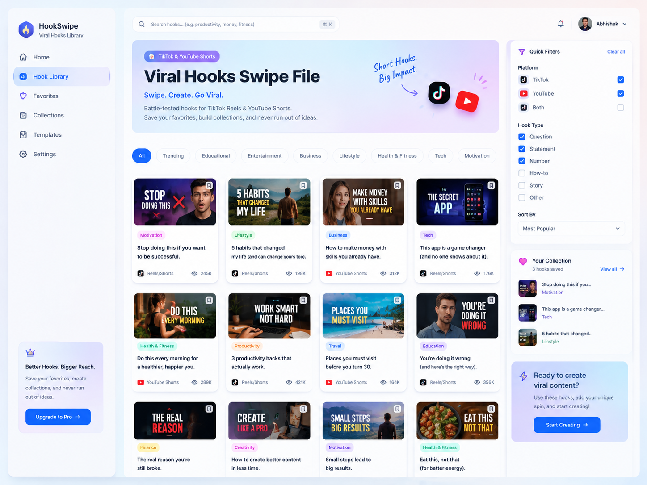The image size is (647, 485).
Task: Uncheck the Number hook type
Action: pos(522,161)
